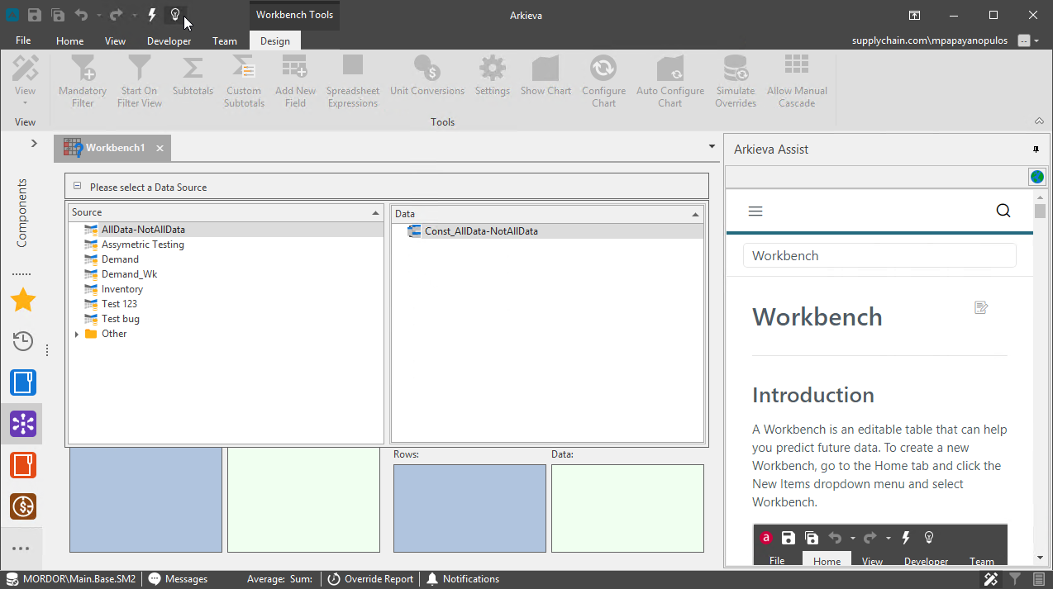Click the Add New Field tool
The image size is (1053, 589).
click(295, 81)
